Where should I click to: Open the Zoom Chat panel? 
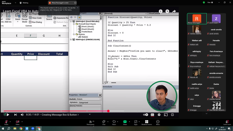104,122
